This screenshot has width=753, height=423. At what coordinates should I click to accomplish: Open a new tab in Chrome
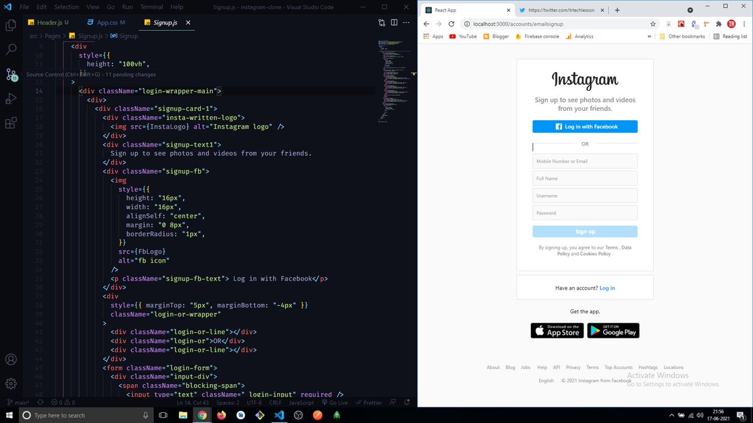tap(617, 10)
